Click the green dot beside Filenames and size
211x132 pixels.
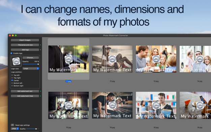[40, 45]
